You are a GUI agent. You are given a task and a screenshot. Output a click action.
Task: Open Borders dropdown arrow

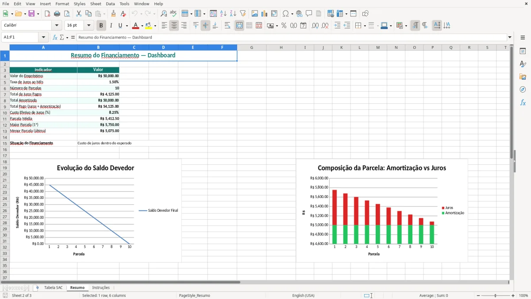click(x=364, y=26)
